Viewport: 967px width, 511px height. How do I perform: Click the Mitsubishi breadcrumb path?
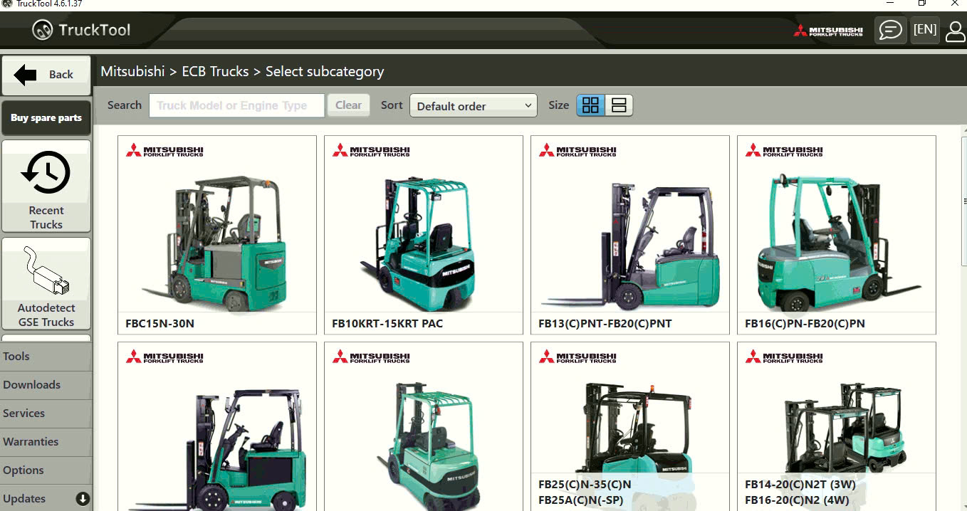[x=132, y=71]
